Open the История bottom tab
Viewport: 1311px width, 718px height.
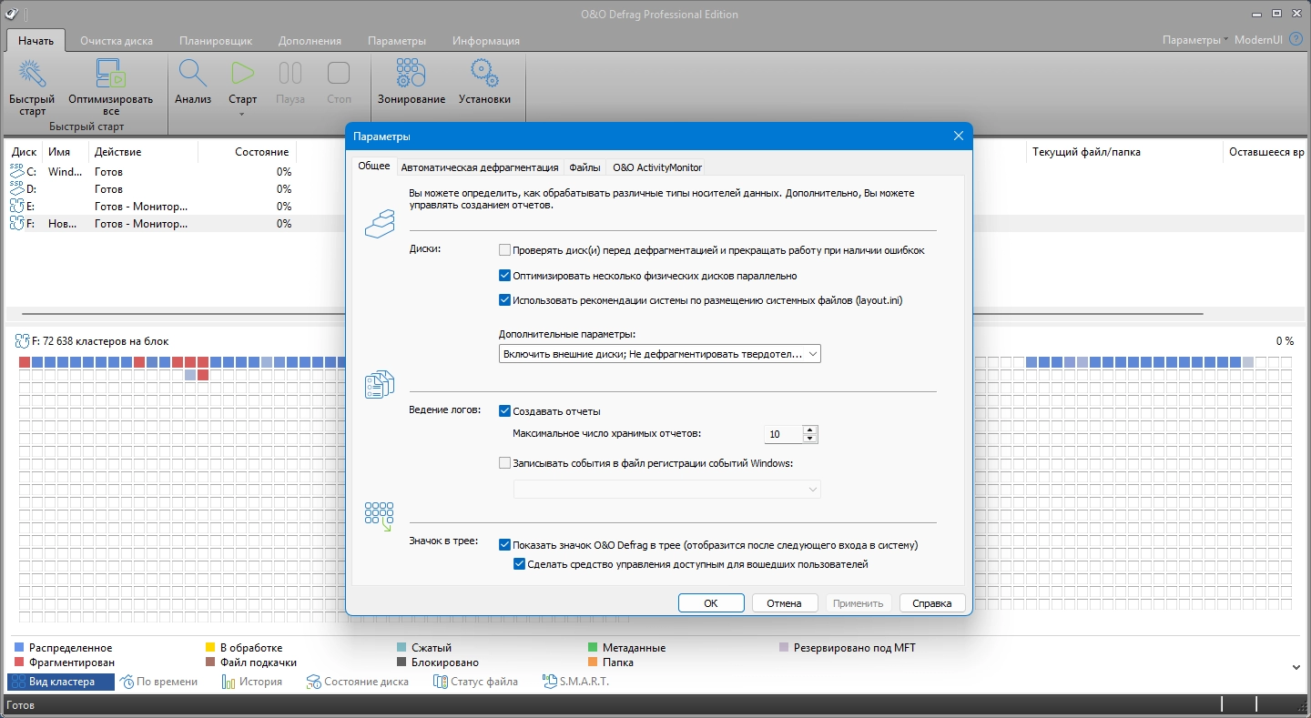pos(252,682)
